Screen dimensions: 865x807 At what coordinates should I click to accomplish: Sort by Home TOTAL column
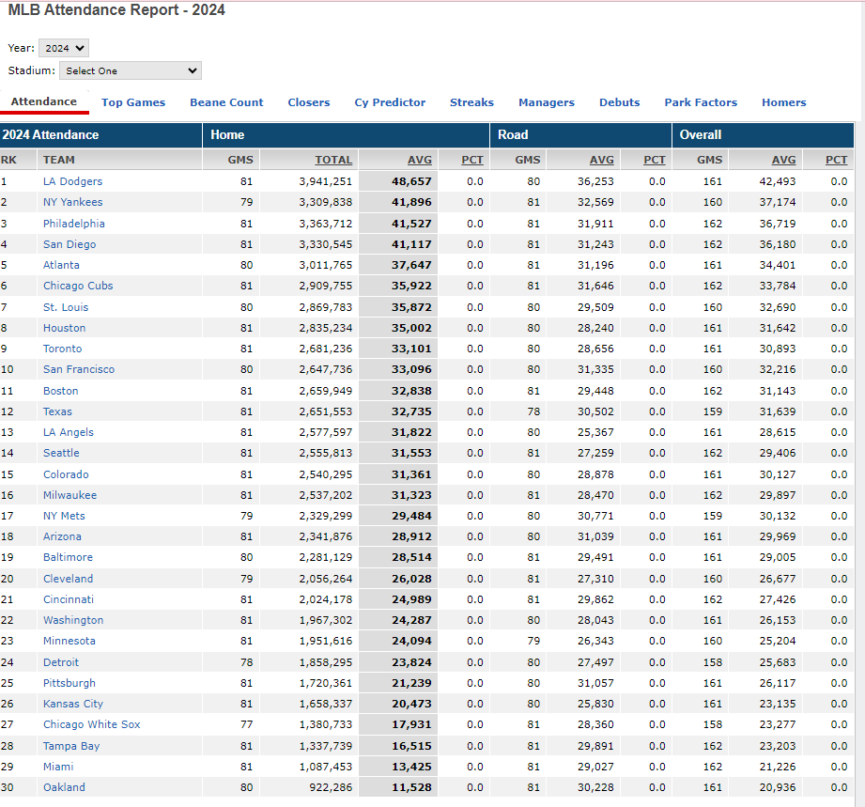pos(333,160)
